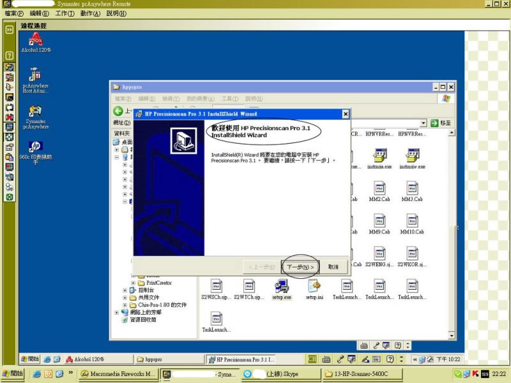Switch to the Skype taskbar button
511x383 pixels.
(x=280, y=374)
